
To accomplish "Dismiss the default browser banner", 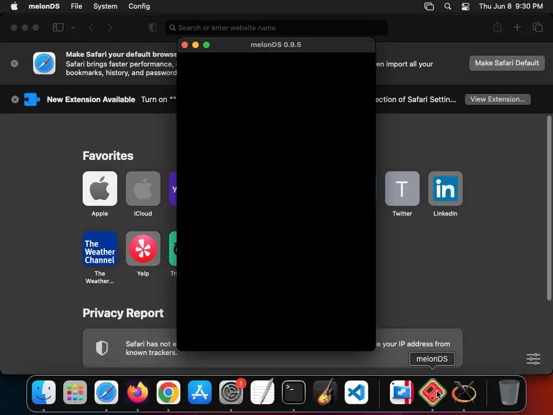I will coord(15,64).
